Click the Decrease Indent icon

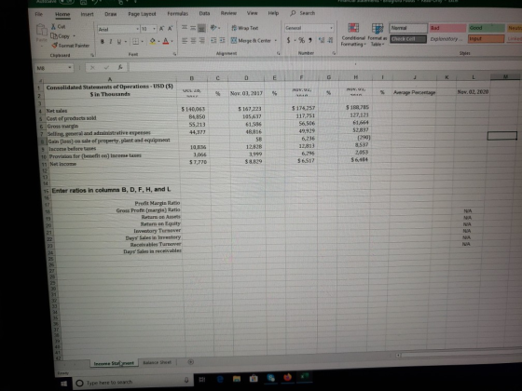pos(213,41)
